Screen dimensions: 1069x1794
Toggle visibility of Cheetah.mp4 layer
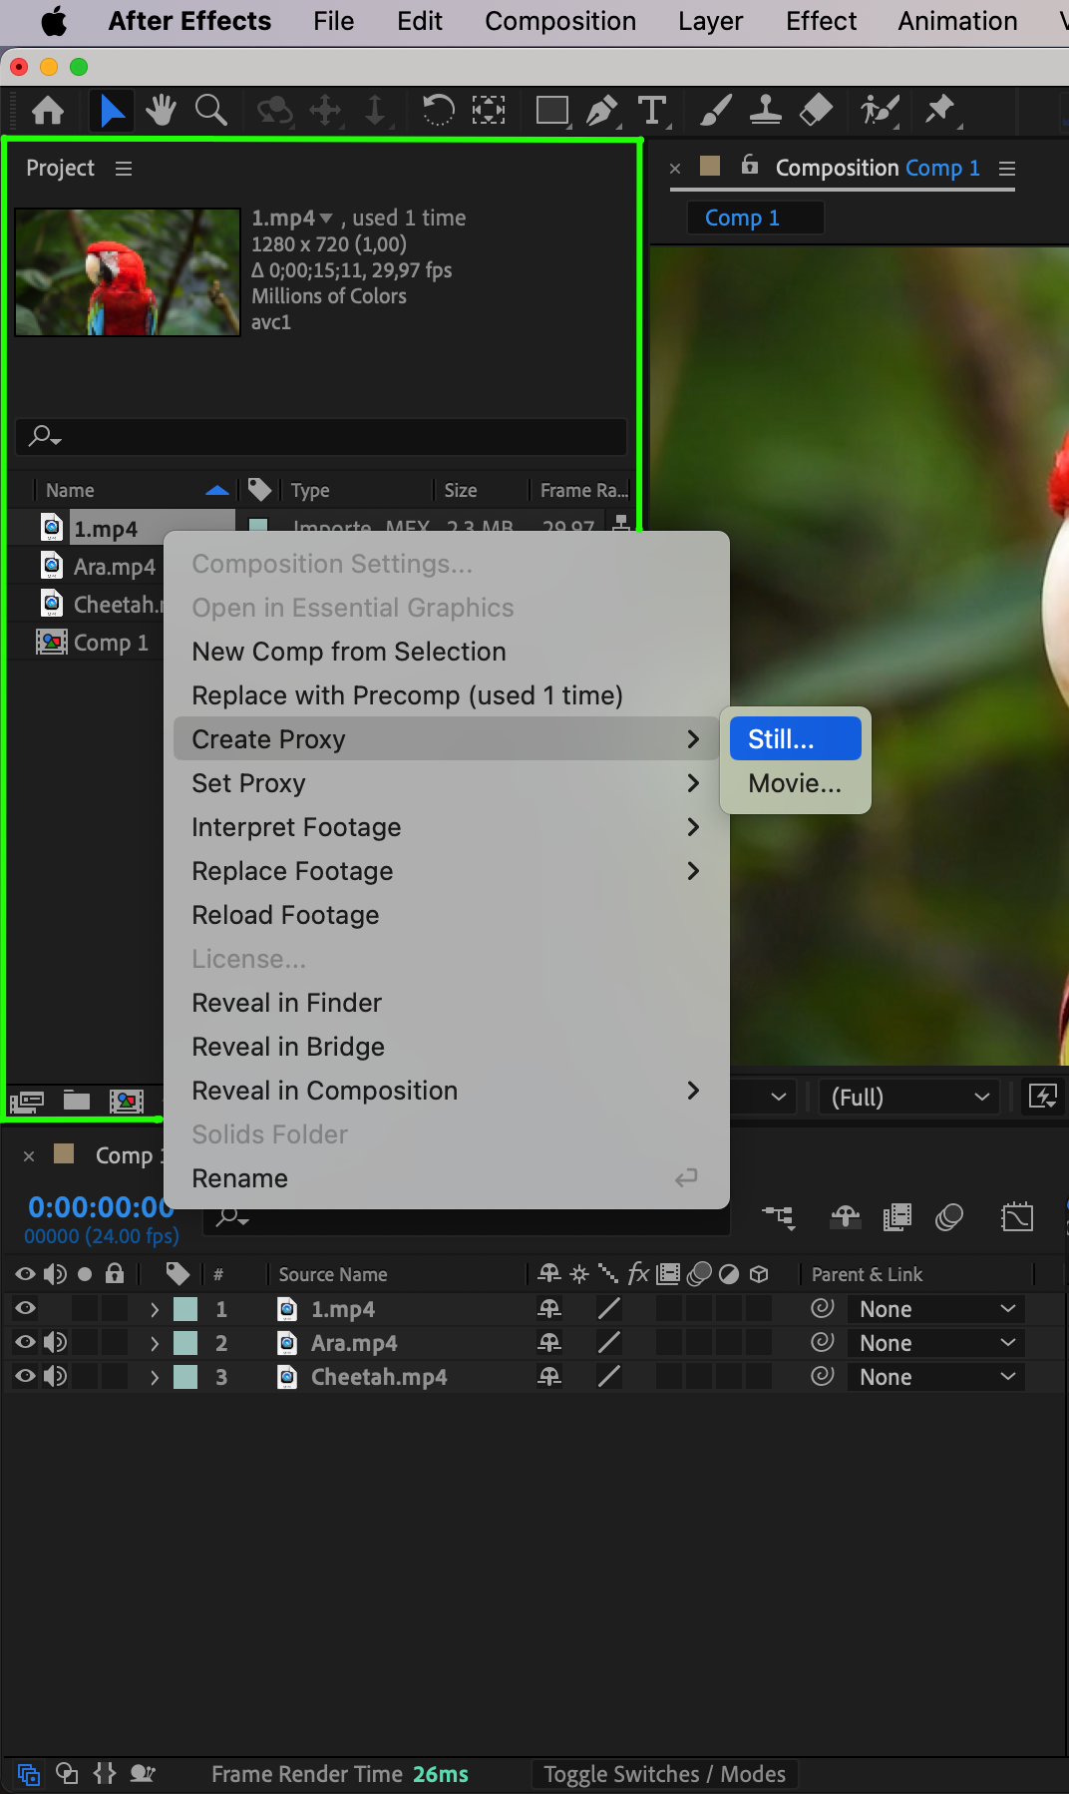(26, 1376)
